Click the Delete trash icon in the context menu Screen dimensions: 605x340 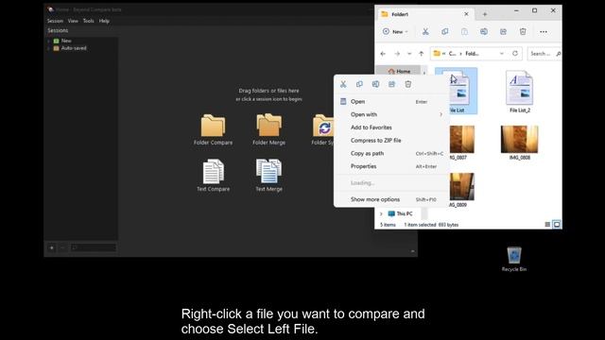click(407, 84)
